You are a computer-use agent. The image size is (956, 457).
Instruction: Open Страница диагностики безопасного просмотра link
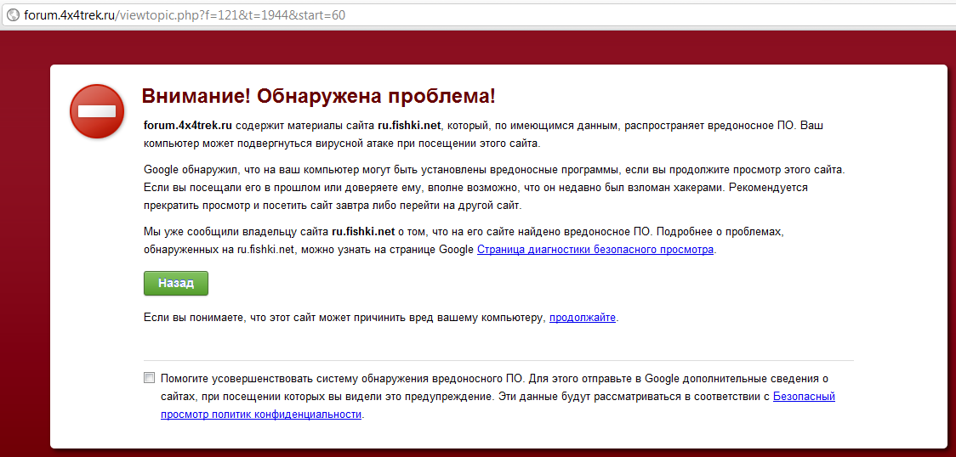coord(595,250)
